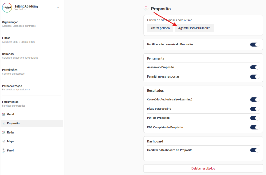Screen dimensions: 266x175
Task: Click the Talent Academy logo icon
Action: tap(7, 8)
